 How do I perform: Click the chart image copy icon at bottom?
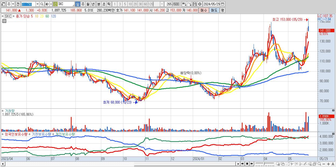point(315,164)
